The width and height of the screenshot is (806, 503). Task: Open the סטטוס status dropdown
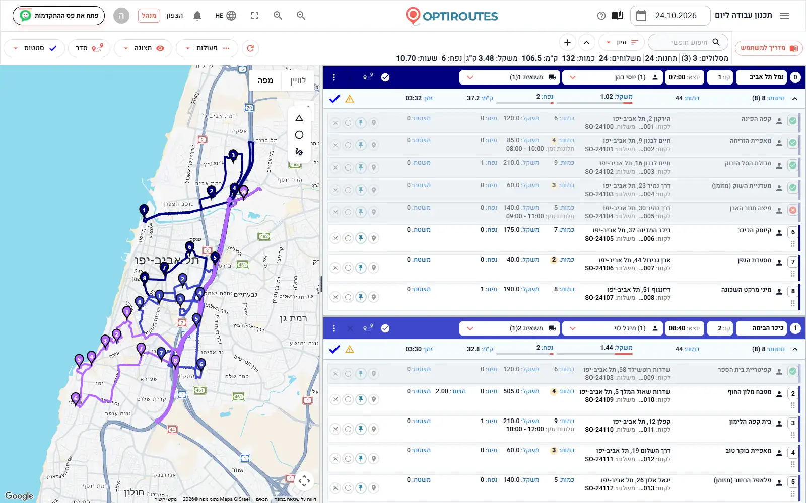point(34,48)
